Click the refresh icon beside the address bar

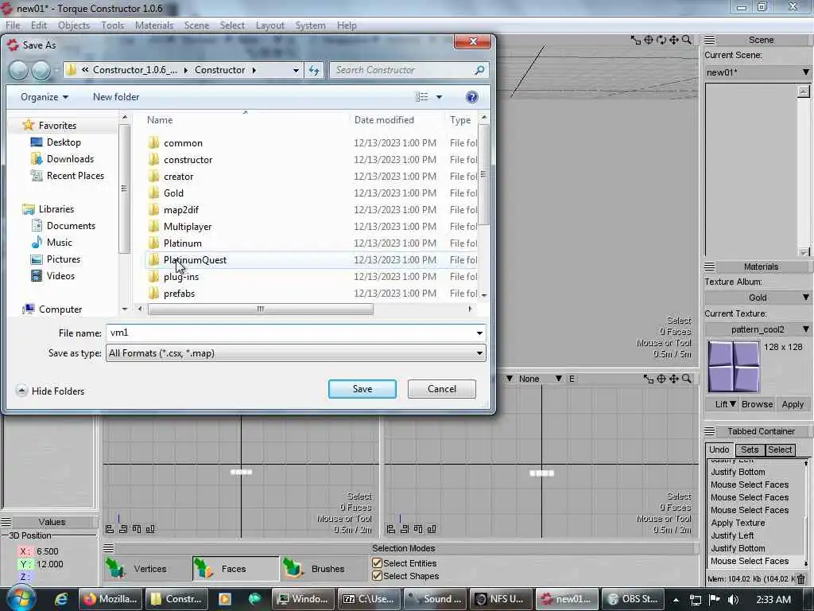coord(313,70)
